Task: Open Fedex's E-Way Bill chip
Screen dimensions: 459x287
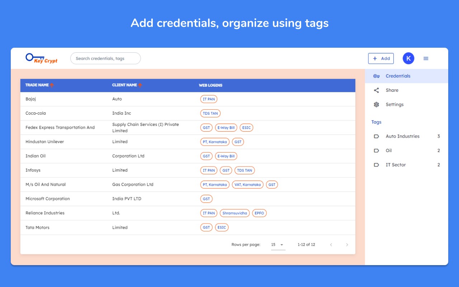Action: 226,128
